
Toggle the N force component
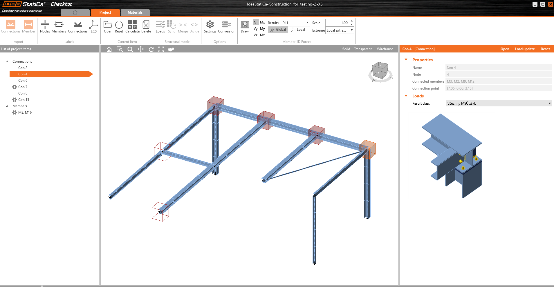pyautogui.click(x=255, y=22)
